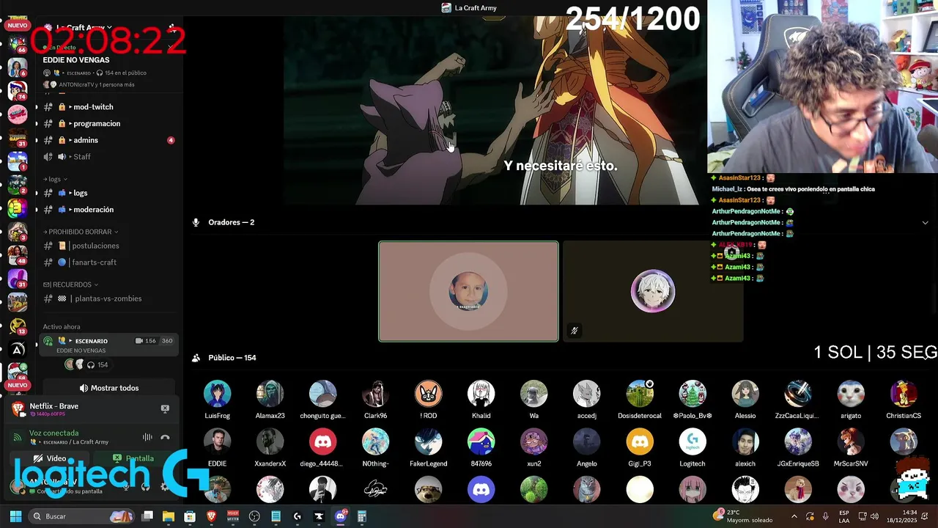Click the Buscar taskbar search field
The height and width of the screenshot is (528, 938).
tap(81, 516)
